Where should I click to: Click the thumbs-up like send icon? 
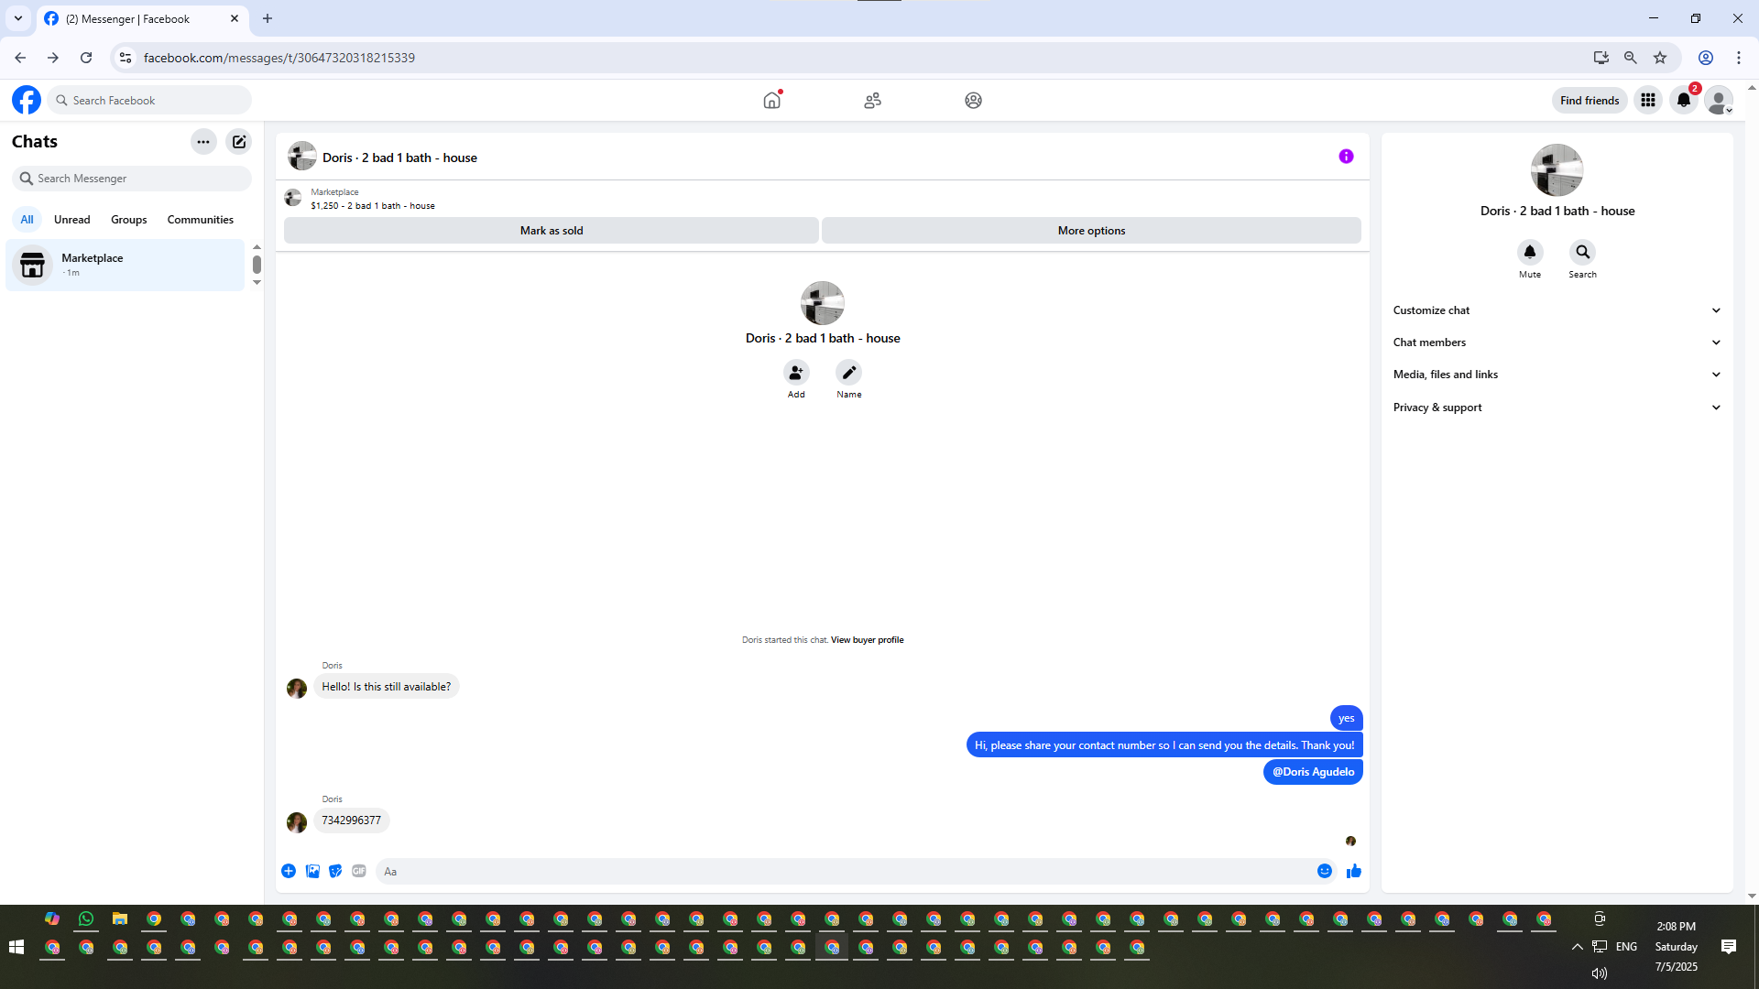pyautogui.click(x=1353, y=871)
